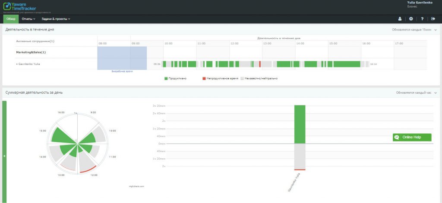Log out using the exit icon
The width and height of the screenshot is (442, 203).
pos(433,19)
